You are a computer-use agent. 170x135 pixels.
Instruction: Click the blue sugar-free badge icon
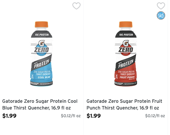click(161, 15)
